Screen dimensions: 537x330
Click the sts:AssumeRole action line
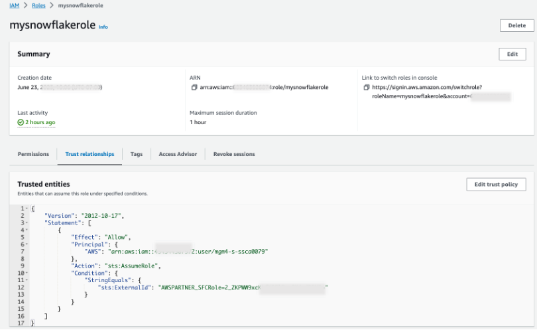tap(116, 266)
